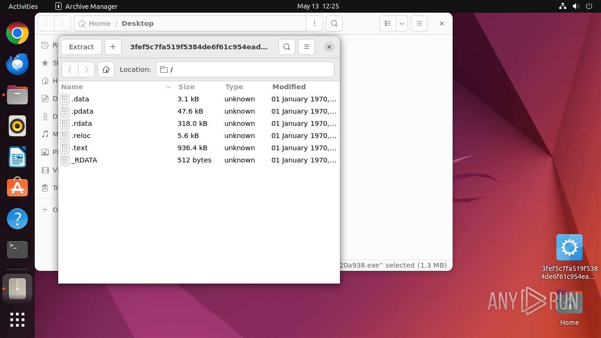Click the 318.0 kB size cell
The height and width of the screenshot is (338, 601).
[x=193, y=123]
